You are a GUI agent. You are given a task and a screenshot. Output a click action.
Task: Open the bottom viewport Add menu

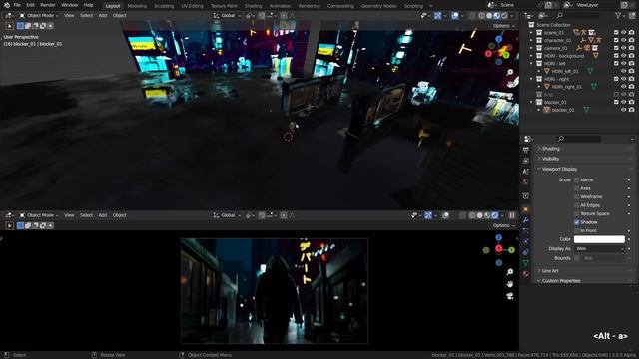coord(103,215)
